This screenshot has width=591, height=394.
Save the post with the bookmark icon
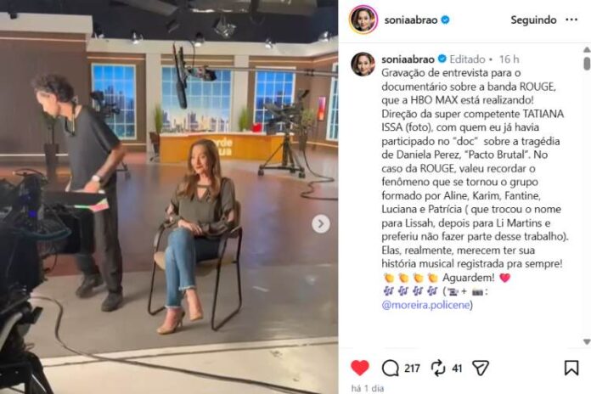point(571,368)
